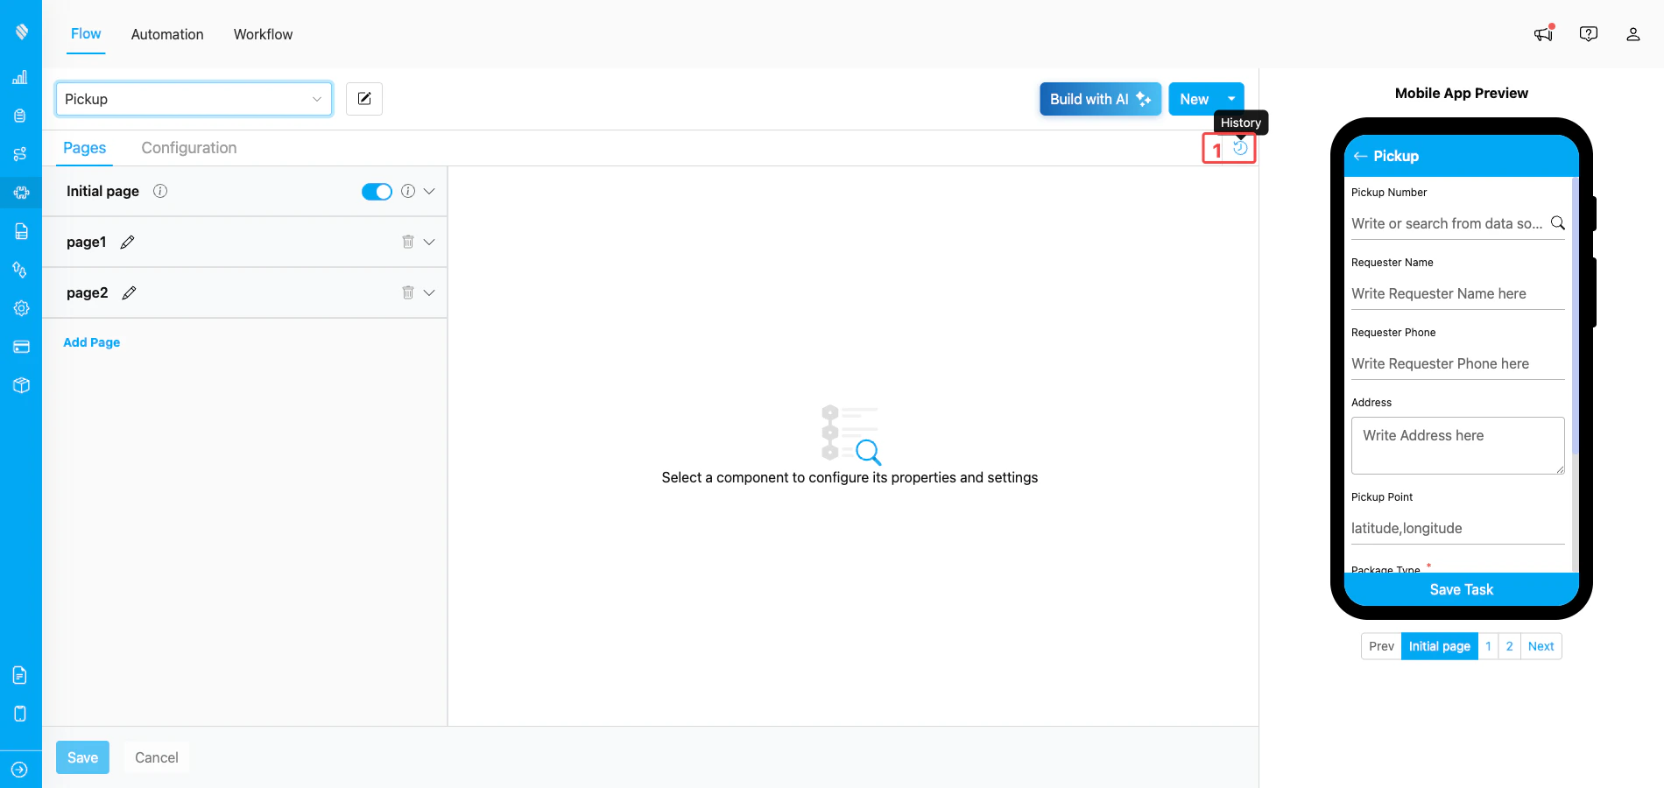Click the Address text area
This screenshot has width=1664, height=788.
point(1457,446)
